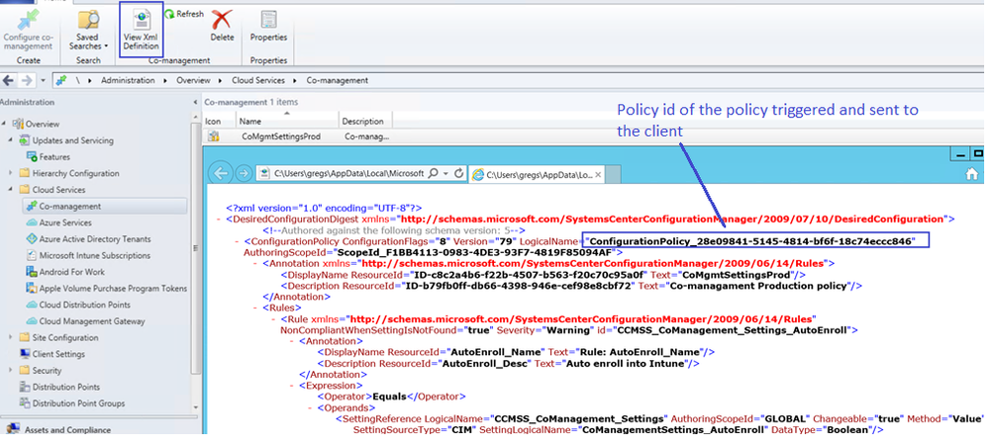Collapse the ConfigurationPolicy XML node
This screenshot has height=442, width=989.
point(237,241)
